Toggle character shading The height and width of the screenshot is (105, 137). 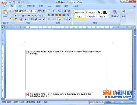[32, 19]
